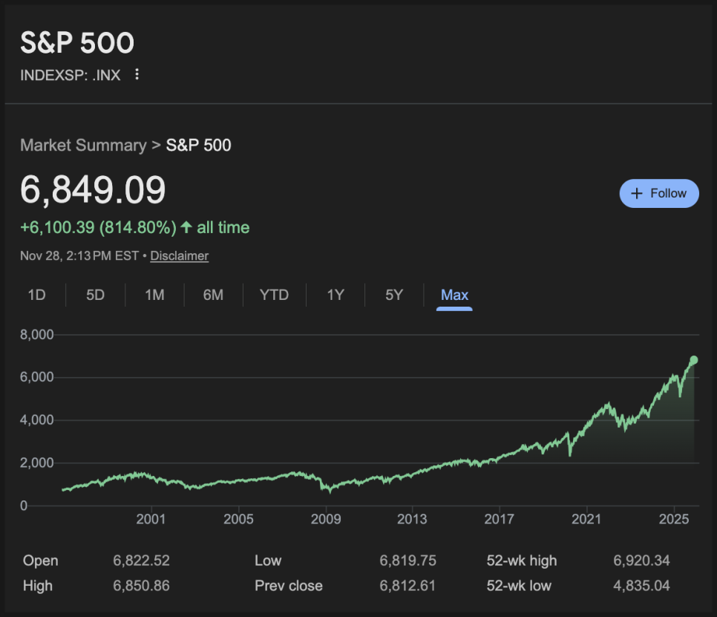Switch chart to the 1D range
The height and width of the screenshot is (617, 717).
tap(36, 295)
